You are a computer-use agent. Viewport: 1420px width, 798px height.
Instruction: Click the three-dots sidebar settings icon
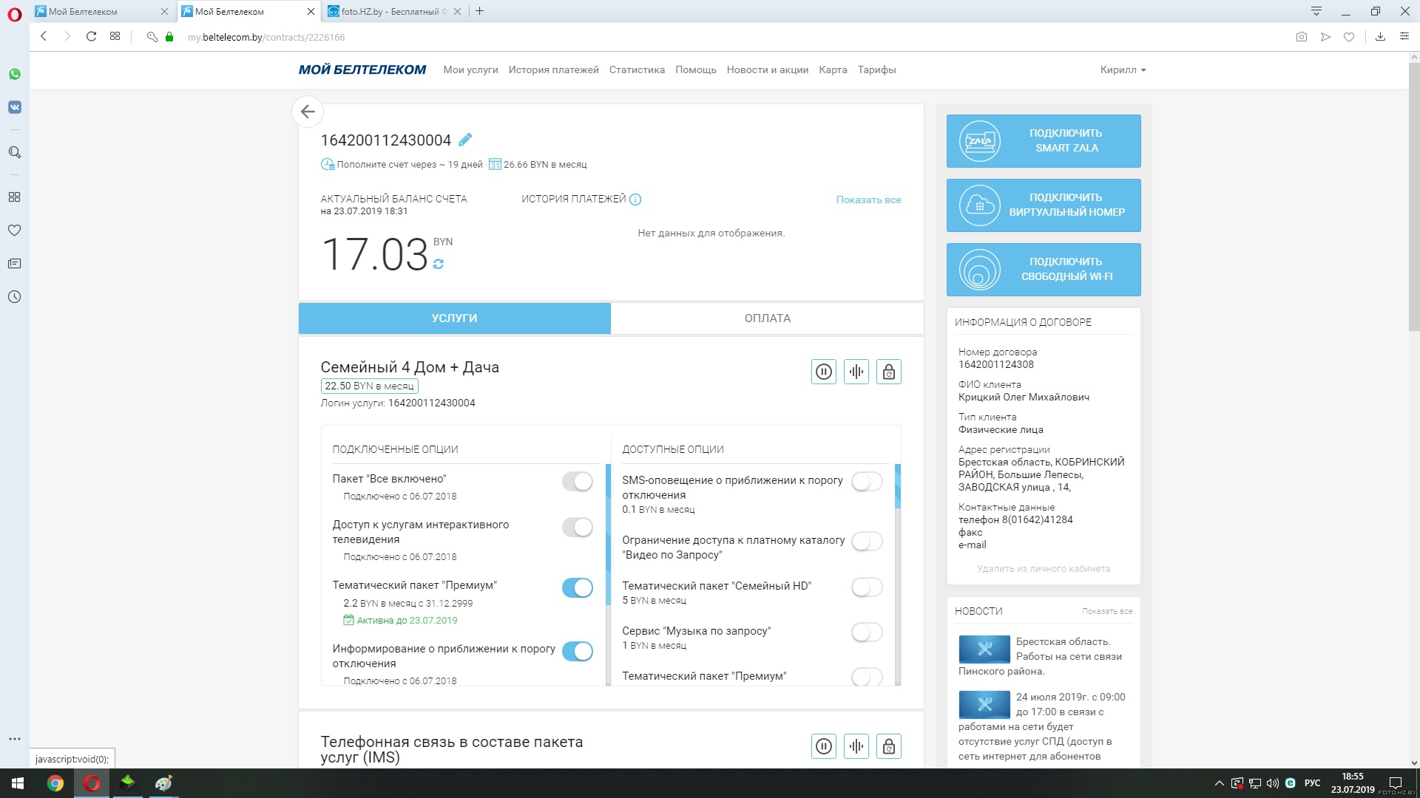tap(15, 739)
